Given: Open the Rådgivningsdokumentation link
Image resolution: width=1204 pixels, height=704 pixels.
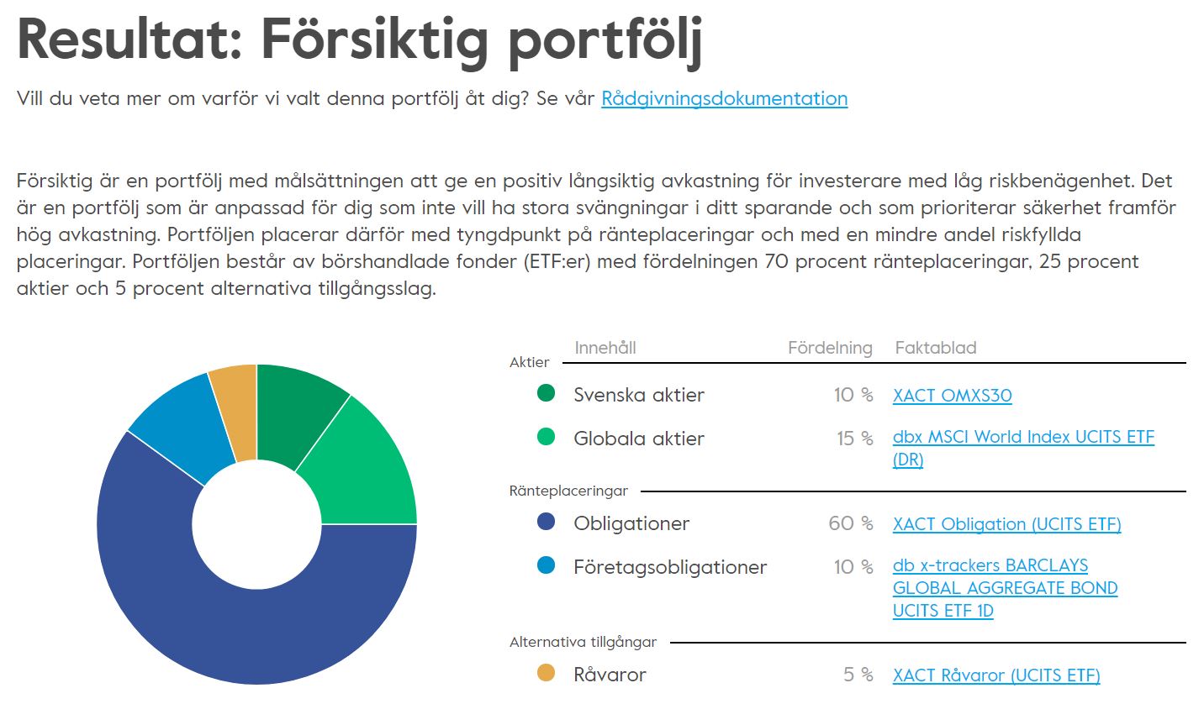Looking at the screenshot, I should coord(724,99).
